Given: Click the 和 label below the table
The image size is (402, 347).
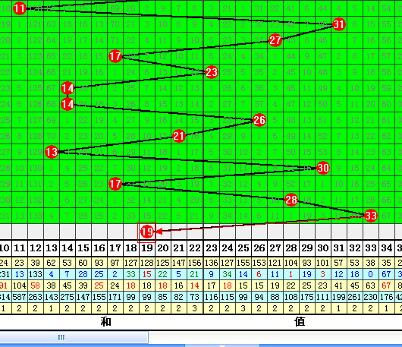Looking at the screenshot, I should point(105,322).
